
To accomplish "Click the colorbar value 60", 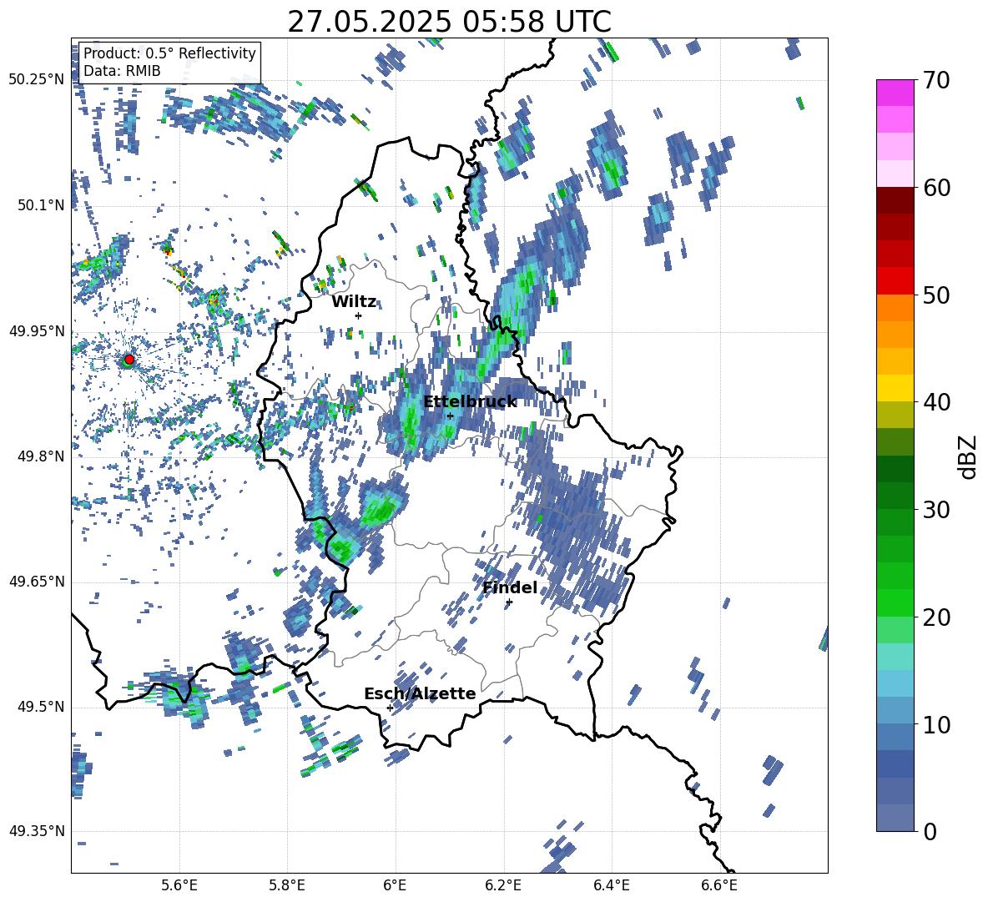I will (937, 188).
